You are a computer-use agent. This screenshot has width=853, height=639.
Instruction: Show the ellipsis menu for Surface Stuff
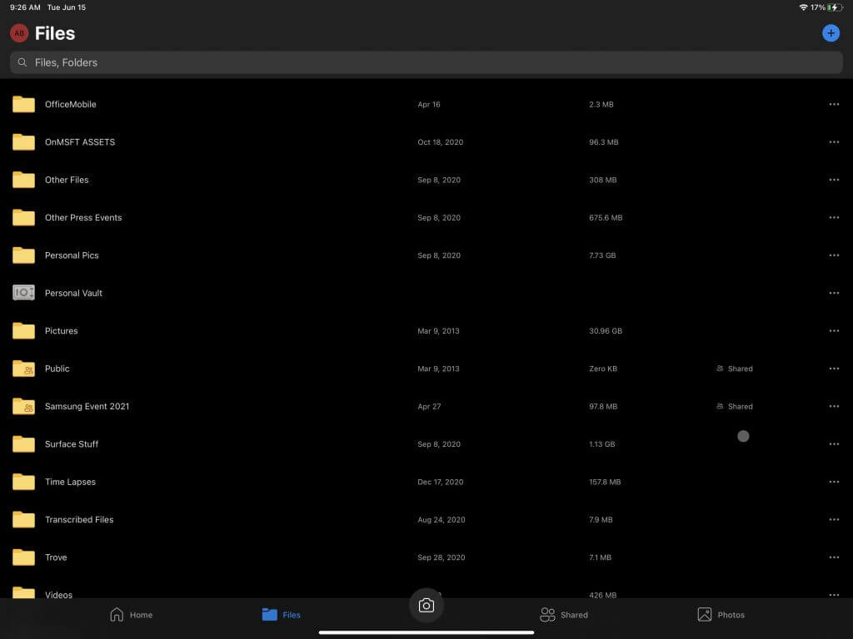point(833,444)
